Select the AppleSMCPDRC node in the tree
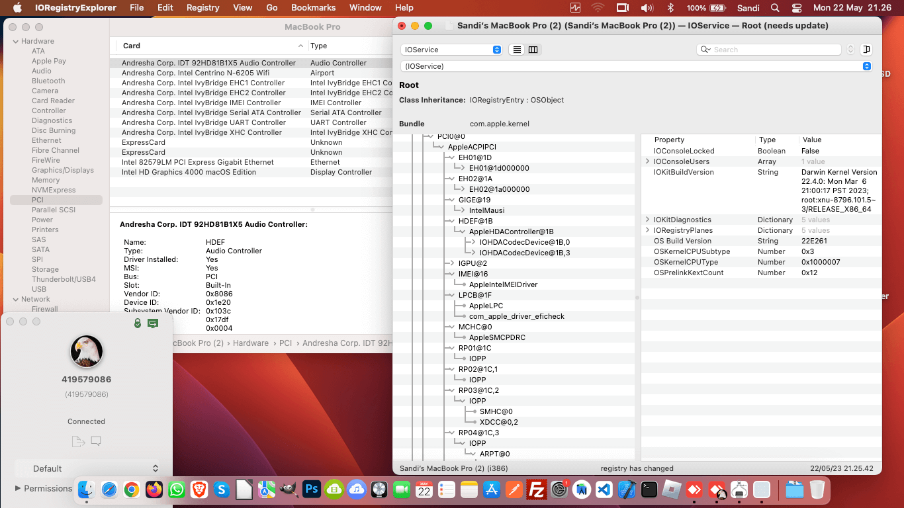Viewport: 904px width, 508px height. point(497,337)
